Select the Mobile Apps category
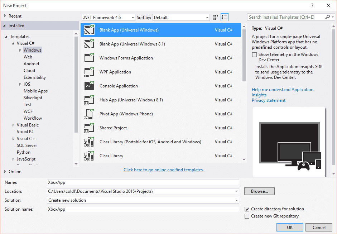Screen dimensions: 337x234 pyautogui.click(x=36, y=91)
